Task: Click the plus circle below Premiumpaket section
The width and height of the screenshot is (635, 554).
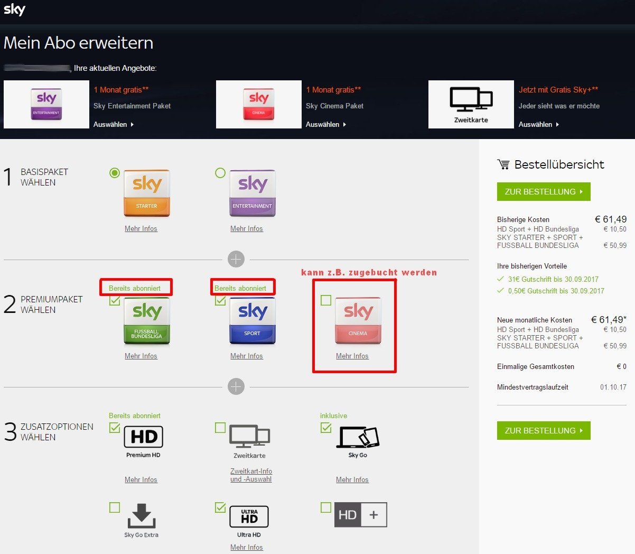Action: tap(236, 387)
